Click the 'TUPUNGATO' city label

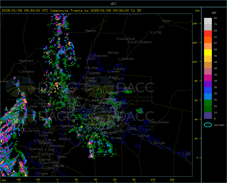pos(45,143)
